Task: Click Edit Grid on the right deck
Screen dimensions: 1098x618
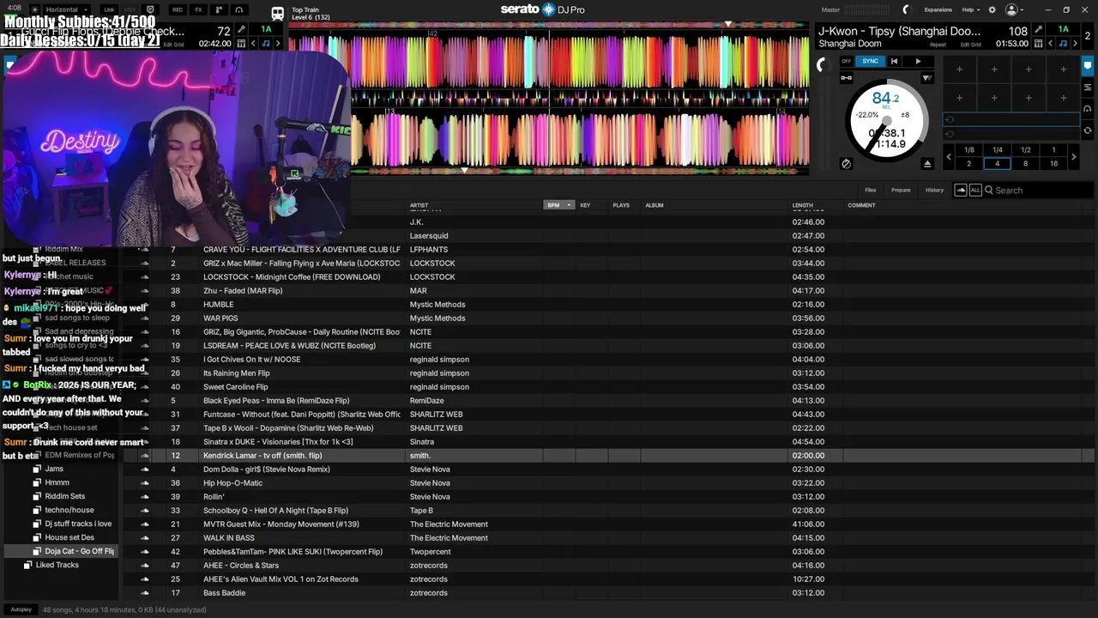Action: (970, 45)
